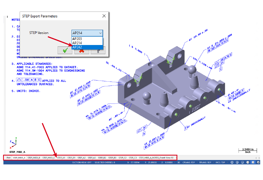Open STEP_B1 view tab
This screenshot has width=263, height=180.
click(x=71, y=158)
